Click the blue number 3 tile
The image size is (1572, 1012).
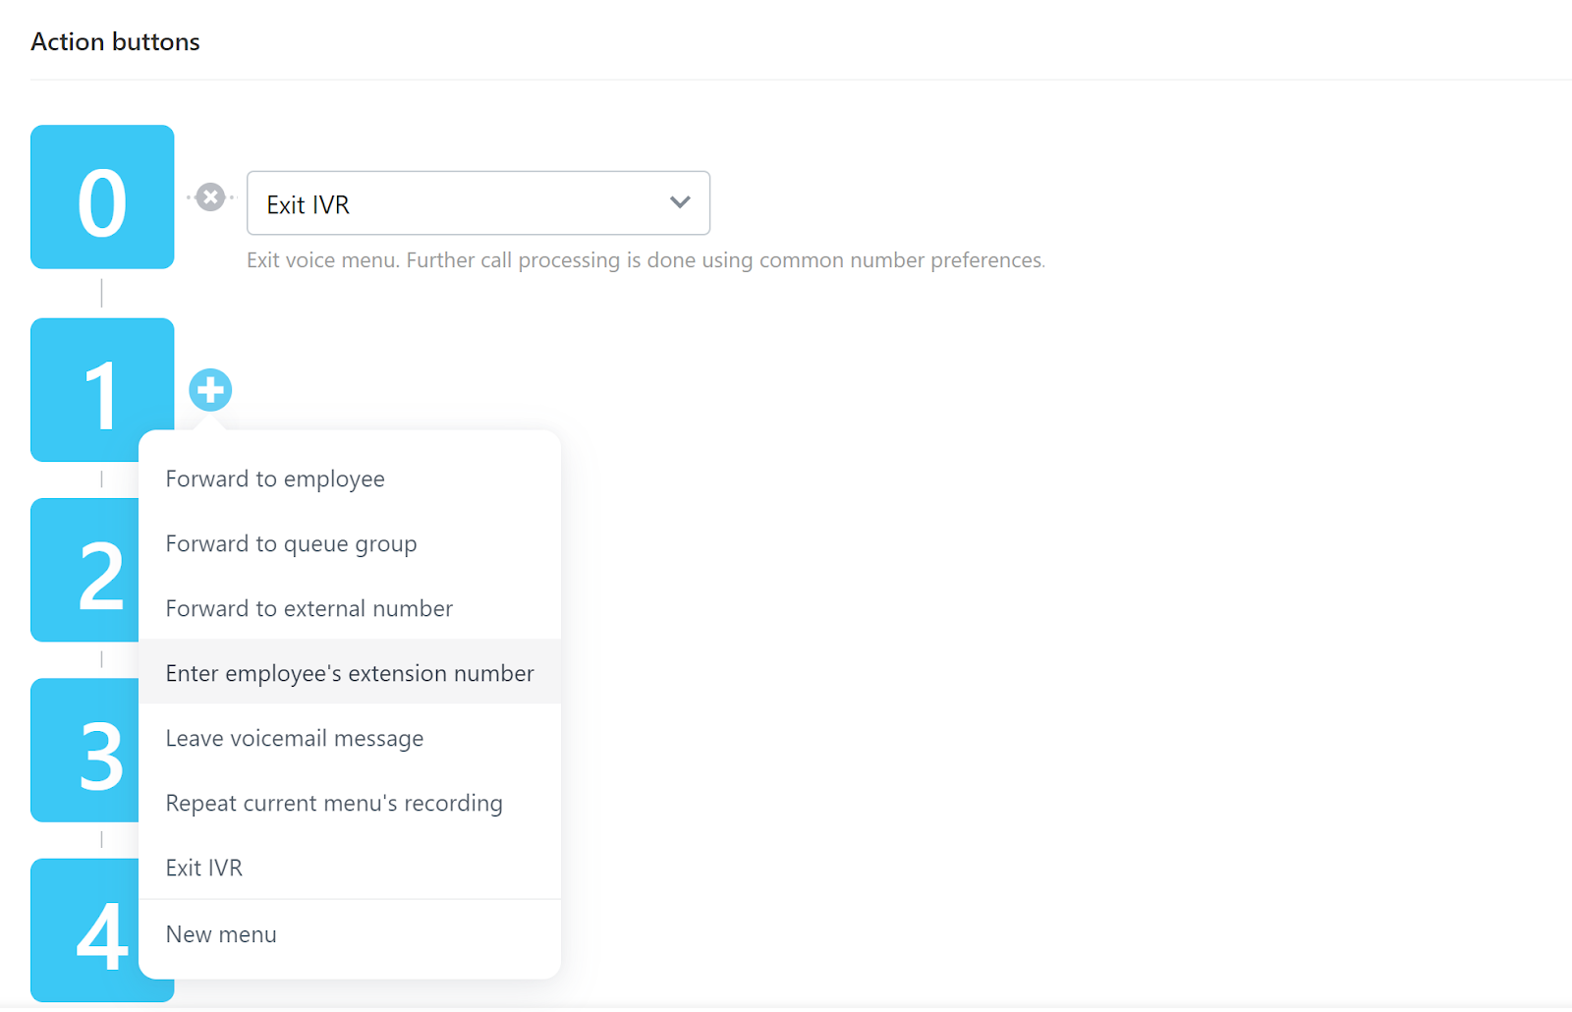point(85,751)
